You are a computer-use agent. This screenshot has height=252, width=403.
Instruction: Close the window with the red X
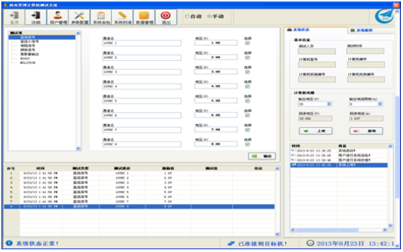(396, 5)
